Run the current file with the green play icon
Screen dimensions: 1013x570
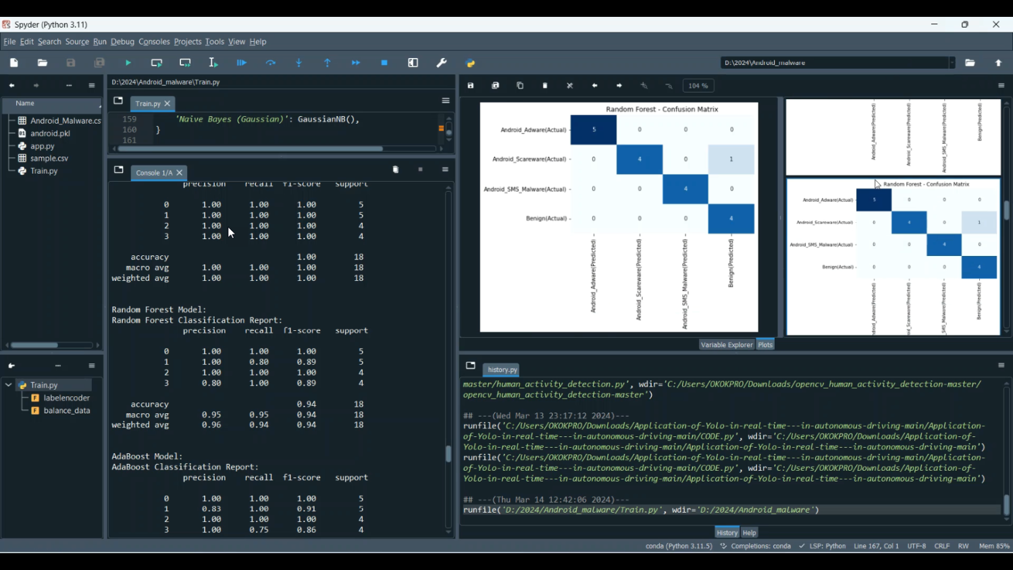pos(128,63)
